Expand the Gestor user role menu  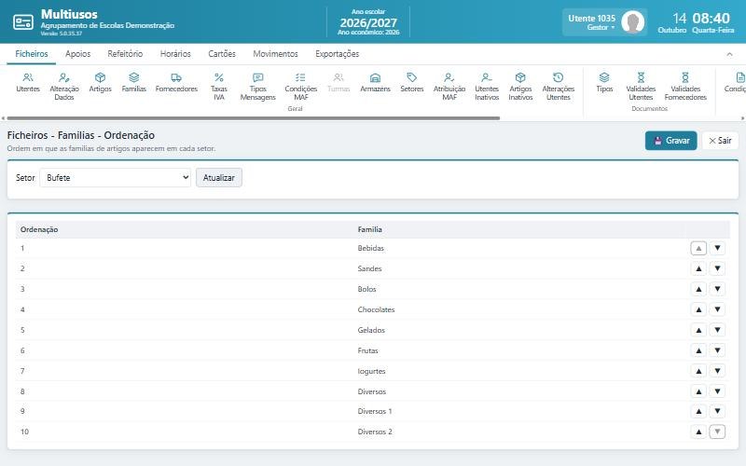pos(601,28)
